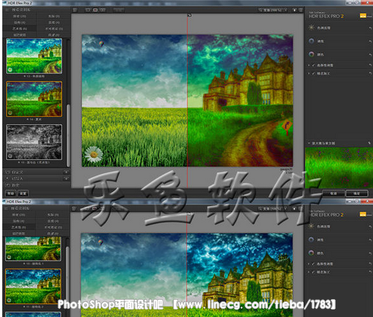Click the zoom magnifier in upper window
The image size is (373, 317).
click(260, 10)
